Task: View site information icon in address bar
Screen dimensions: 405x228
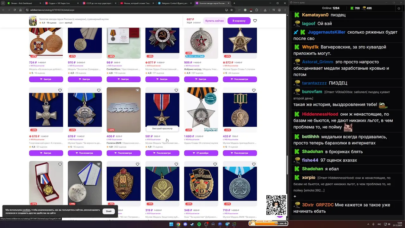Action: pyautogui.click(x=27, y=10)
